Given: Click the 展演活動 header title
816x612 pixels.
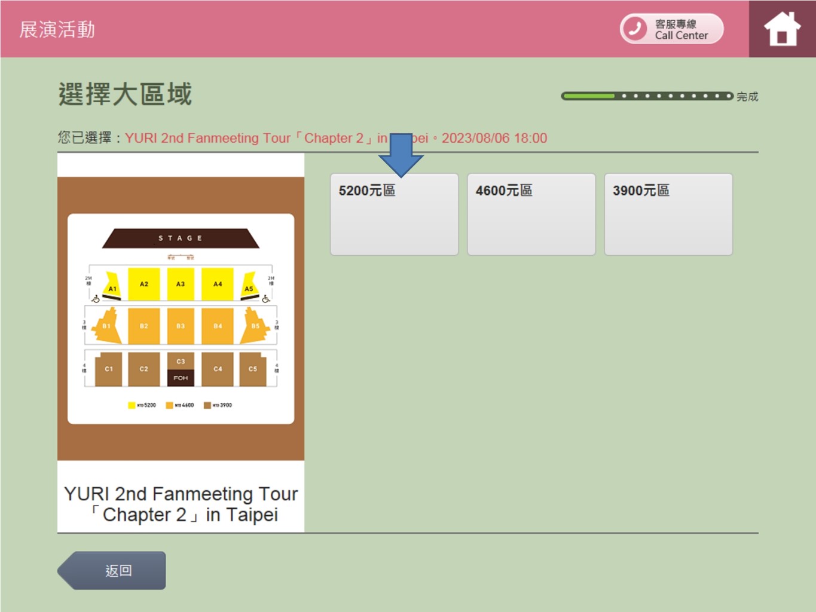Looking at the screenshot, I should click(57, 29).
